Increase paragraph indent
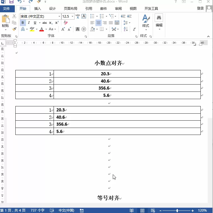Image resolution: width=213 pixels, height=213 pixels. pos(129,16)
